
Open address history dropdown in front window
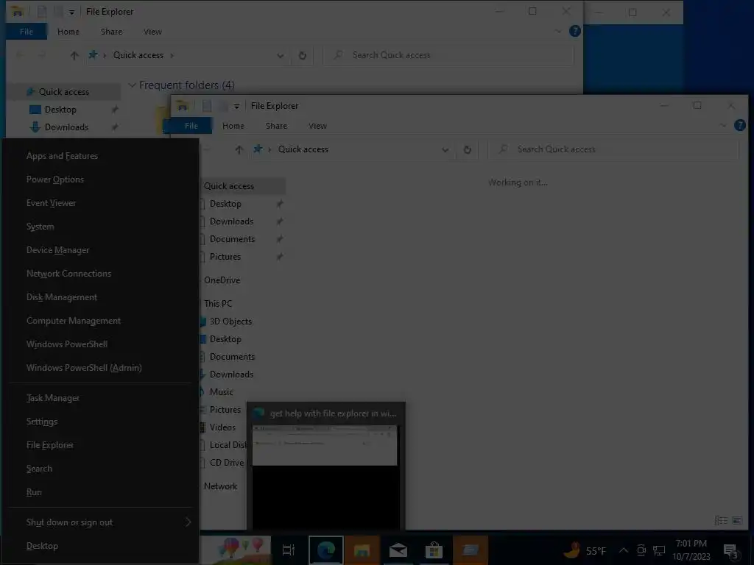coord(445,150)
